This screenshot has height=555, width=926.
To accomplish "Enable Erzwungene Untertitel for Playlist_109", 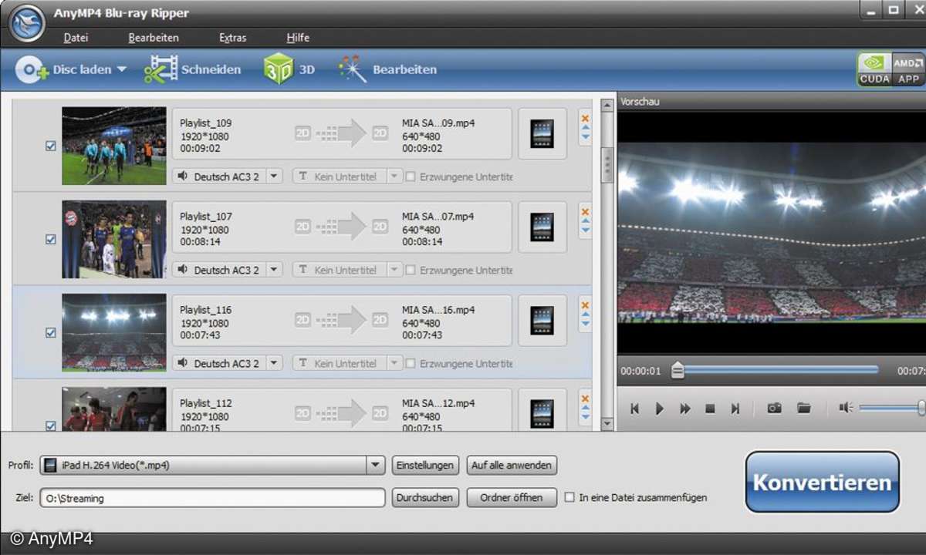I will click(x=411, y=177).
